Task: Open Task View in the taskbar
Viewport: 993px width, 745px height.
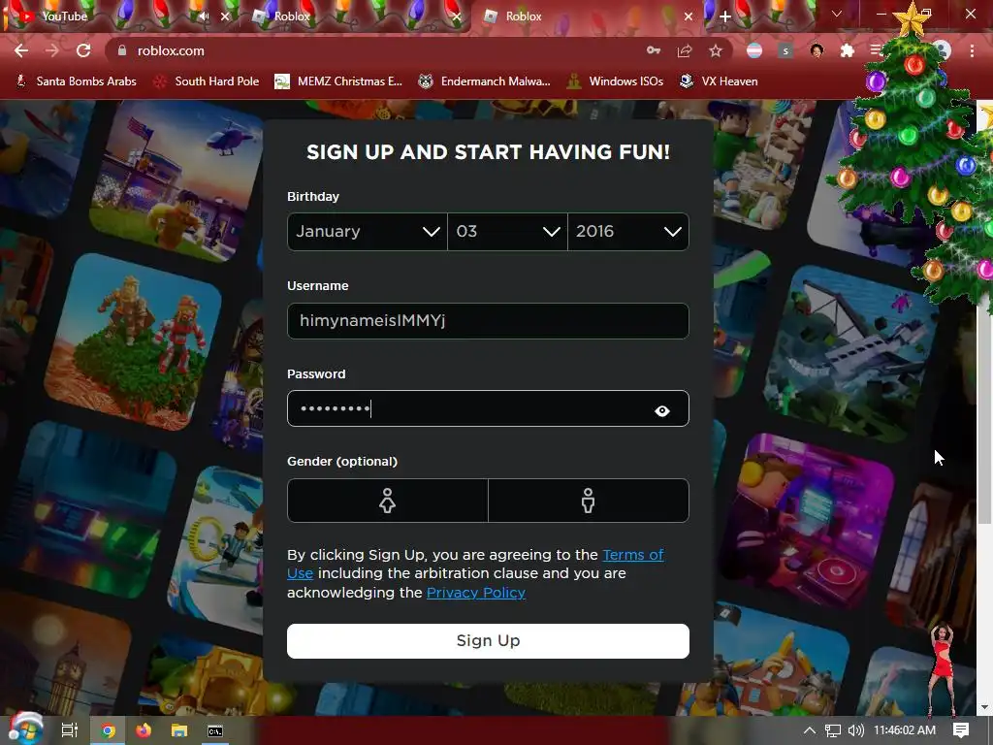Action: point(70,730)
